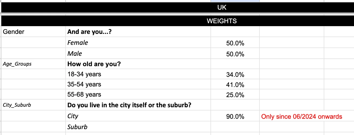
Task: Select the 34.0% weight cell
Action: point(235,74)
